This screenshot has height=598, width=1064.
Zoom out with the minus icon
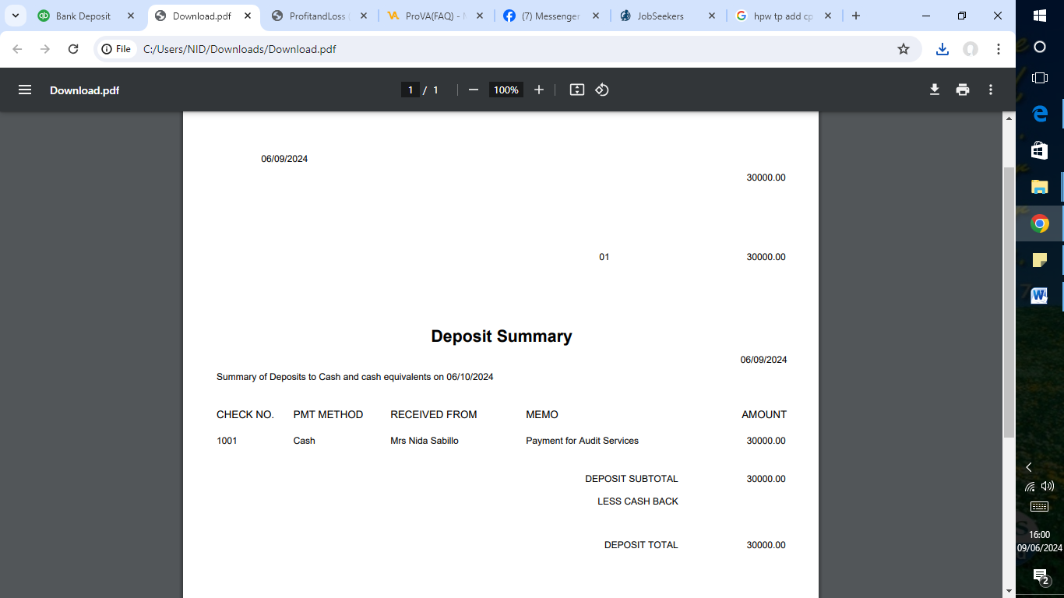473,90
